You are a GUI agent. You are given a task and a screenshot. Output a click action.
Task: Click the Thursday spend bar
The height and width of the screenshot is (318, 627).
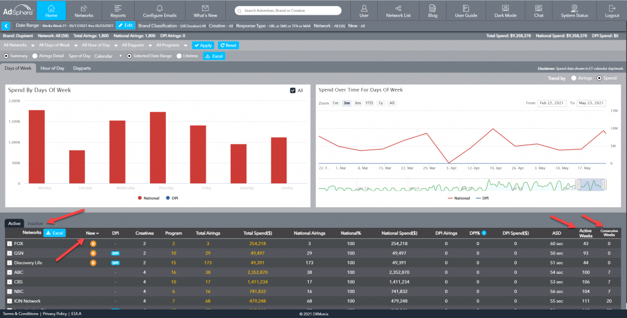click(158, 148)
